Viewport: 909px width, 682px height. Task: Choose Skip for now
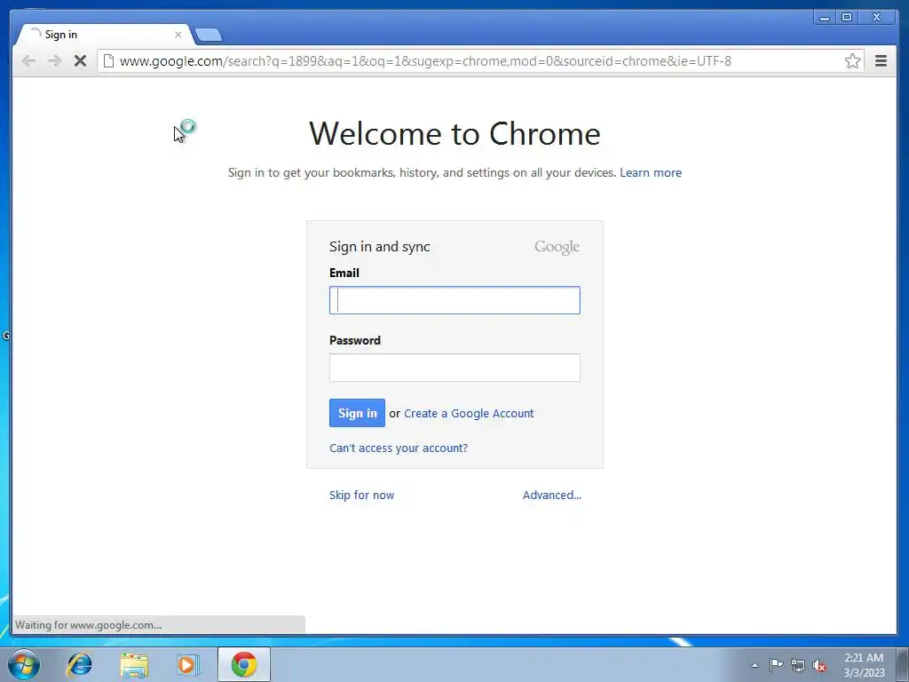[362, 496]
